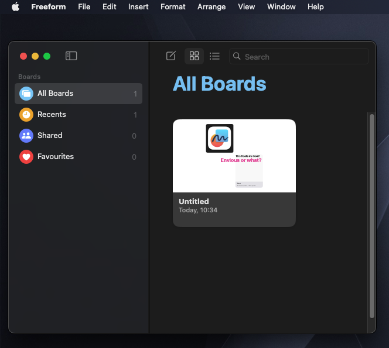Open the Edit menu

110,6
